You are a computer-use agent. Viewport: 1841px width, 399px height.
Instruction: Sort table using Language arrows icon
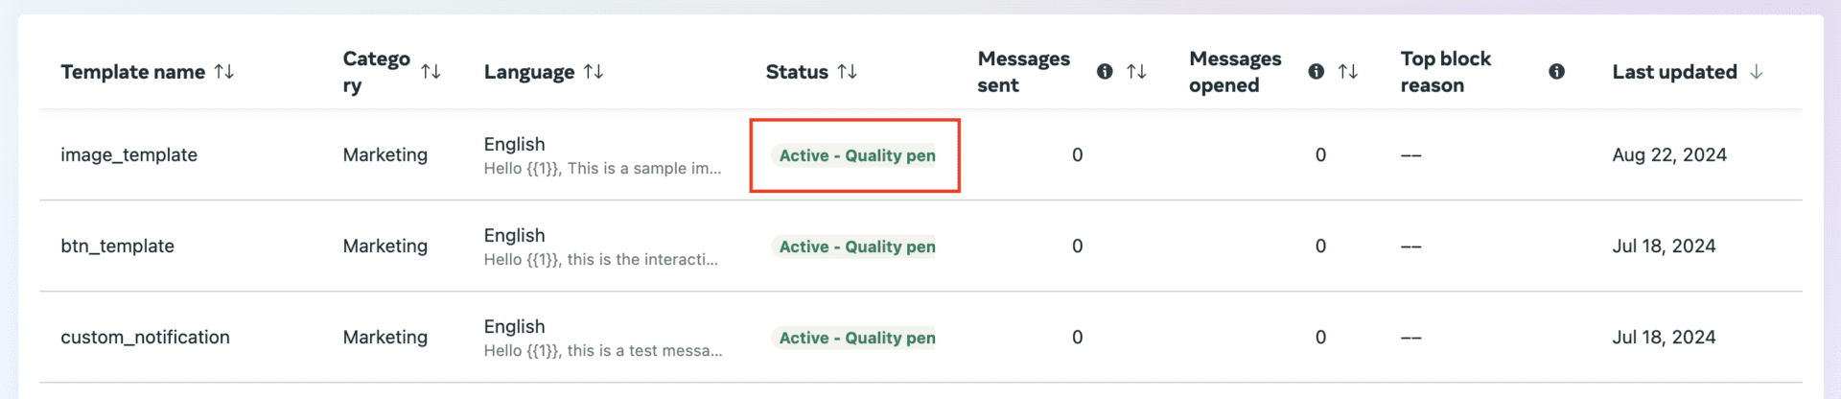pyautogui.click(x=594, y=72)
